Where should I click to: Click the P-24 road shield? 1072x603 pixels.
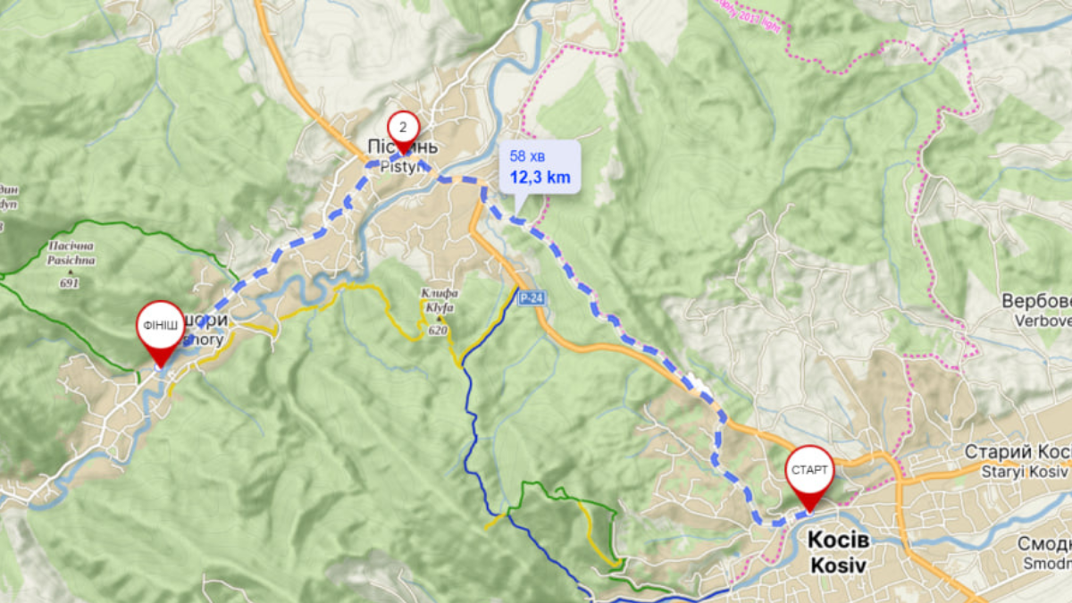(532, 299)
